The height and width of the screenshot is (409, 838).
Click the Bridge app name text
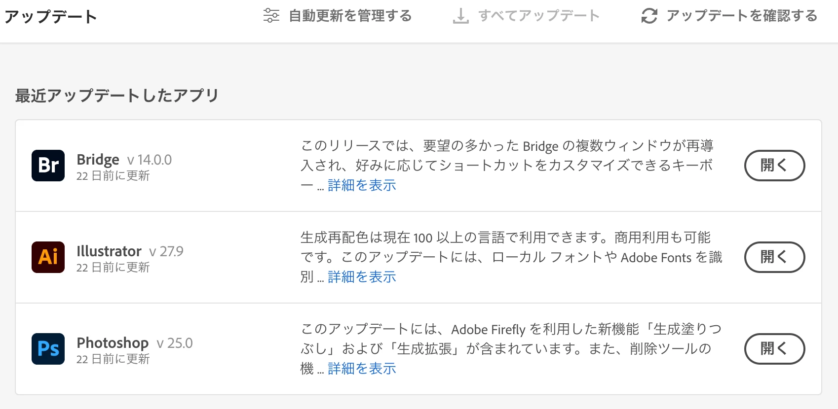(98, 160)
